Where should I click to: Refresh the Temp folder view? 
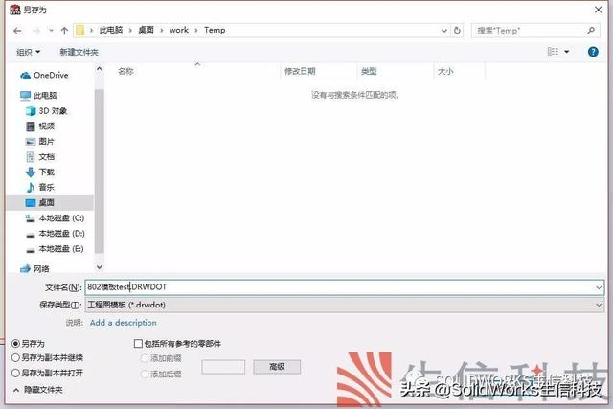coord(457,31)
